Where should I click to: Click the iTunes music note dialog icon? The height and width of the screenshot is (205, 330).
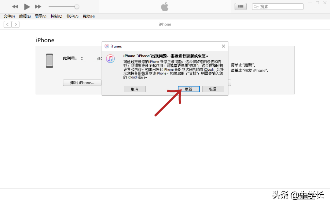111,59
